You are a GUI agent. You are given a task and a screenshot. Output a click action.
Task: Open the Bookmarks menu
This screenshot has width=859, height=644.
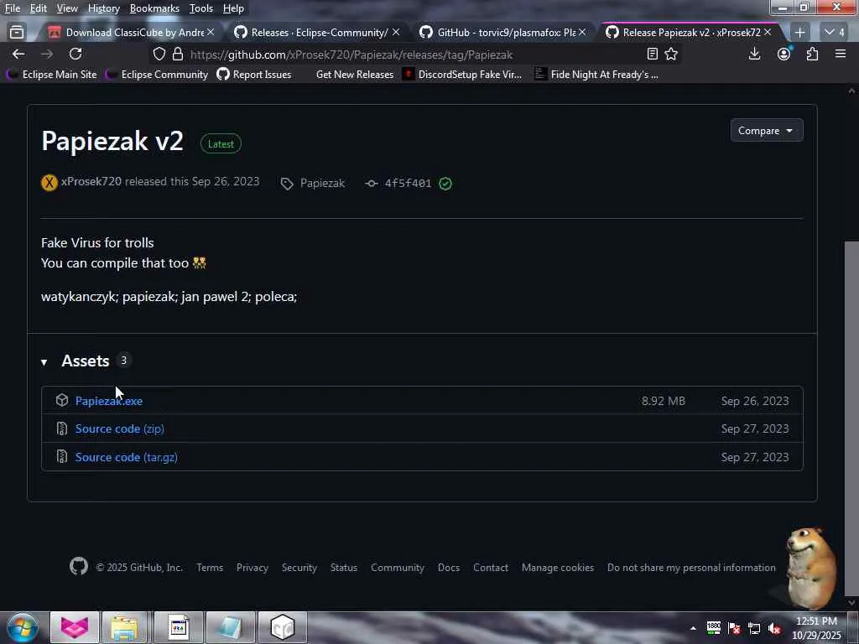[154, 8]
